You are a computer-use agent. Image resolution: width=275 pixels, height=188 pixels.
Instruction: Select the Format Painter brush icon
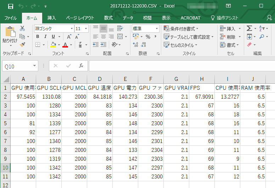coord(22,44)
